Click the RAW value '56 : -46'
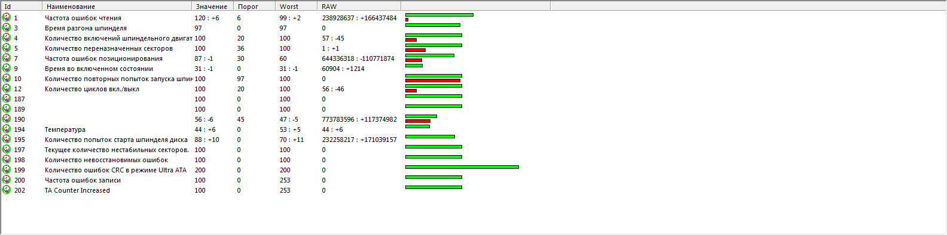 [333, 89]
